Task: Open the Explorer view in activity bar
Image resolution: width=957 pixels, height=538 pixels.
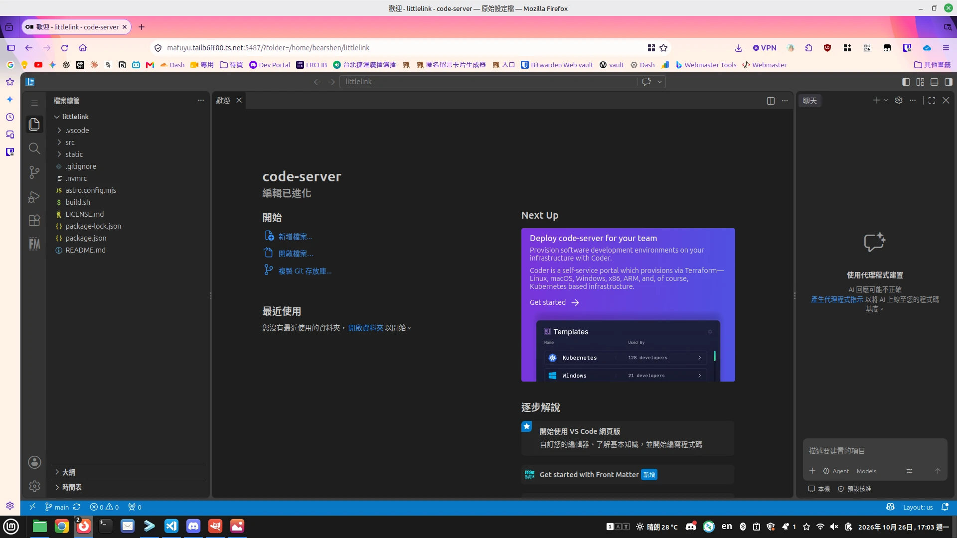Action: tap(34, 124)
